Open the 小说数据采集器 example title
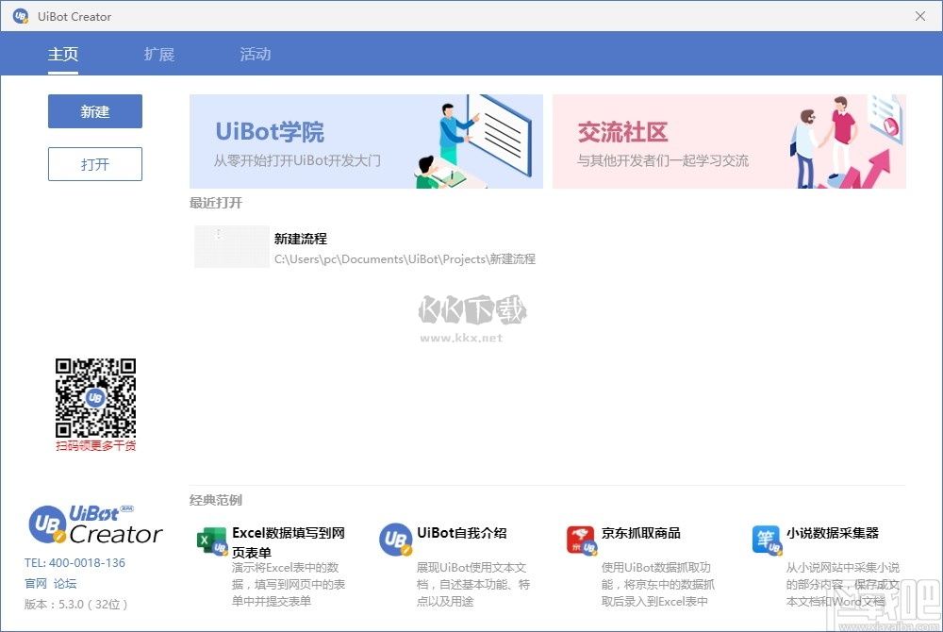This screenshot has width=943, height=632. click(833, 533)
